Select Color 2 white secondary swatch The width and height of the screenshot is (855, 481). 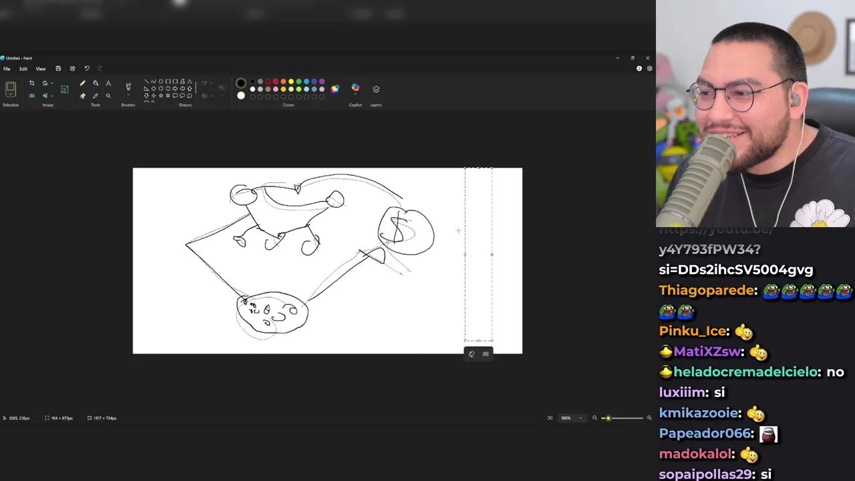(241, 96)
